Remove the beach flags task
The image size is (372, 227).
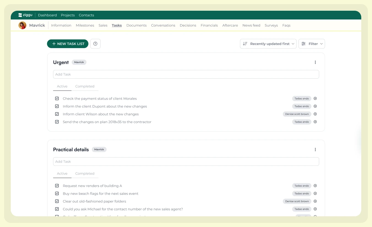click(315, 193)
